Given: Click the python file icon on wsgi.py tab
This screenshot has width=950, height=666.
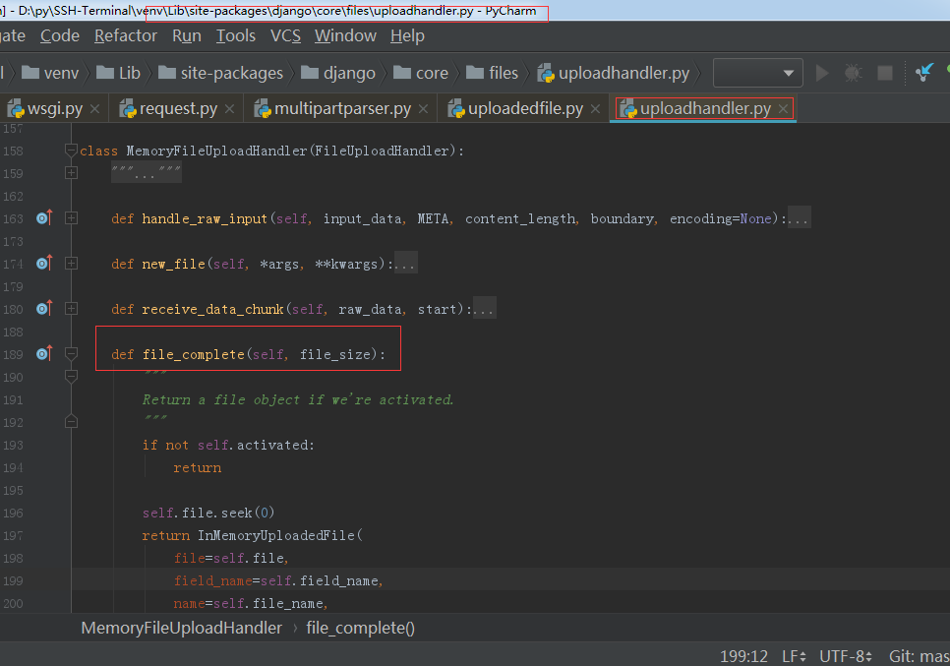Looking at the screenshot, I should (x=16, y=109).
